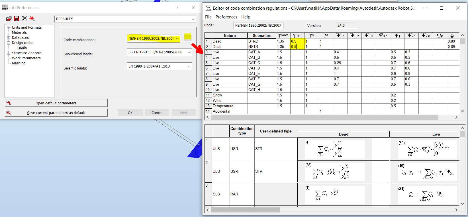
Task: Open a preferences file with the folder icon
Action: click(9, 18)
